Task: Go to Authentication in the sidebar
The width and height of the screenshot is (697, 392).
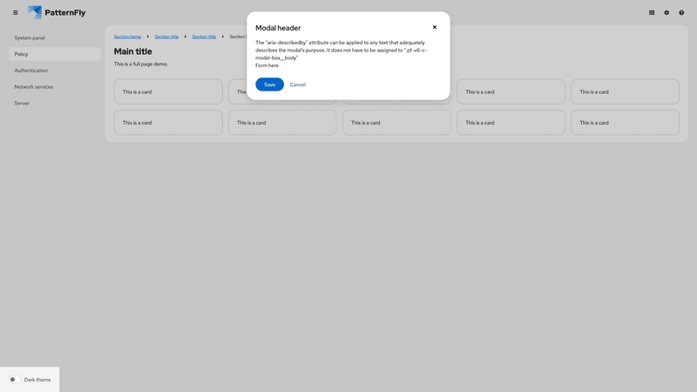Action: tap(31, 71)
